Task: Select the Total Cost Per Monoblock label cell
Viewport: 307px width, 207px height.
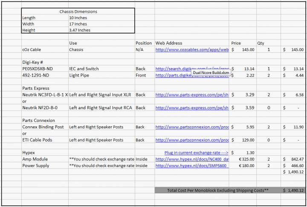Action: click(218, 190)
